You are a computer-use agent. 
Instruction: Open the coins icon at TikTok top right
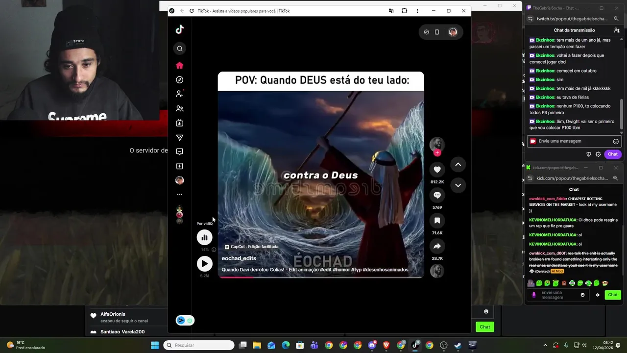pos(426,32)
